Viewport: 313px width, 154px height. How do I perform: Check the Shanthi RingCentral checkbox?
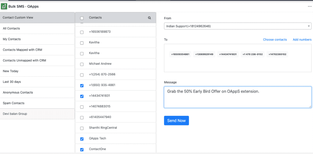click(x=82, y=128)
